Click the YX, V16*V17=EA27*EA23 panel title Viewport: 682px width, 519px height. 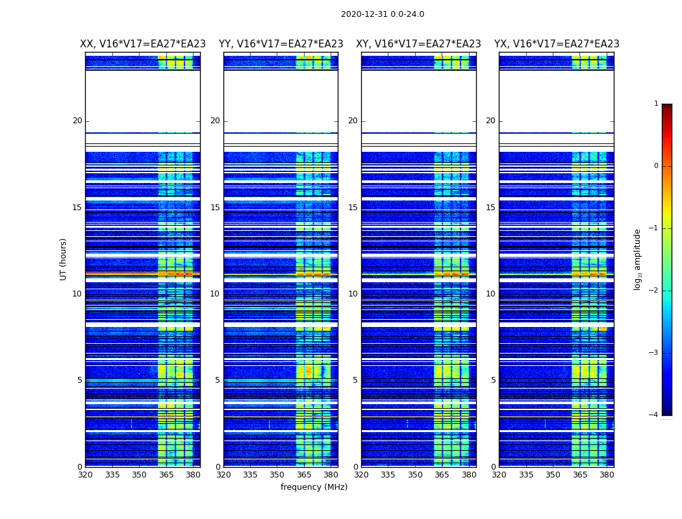point(557,44)
